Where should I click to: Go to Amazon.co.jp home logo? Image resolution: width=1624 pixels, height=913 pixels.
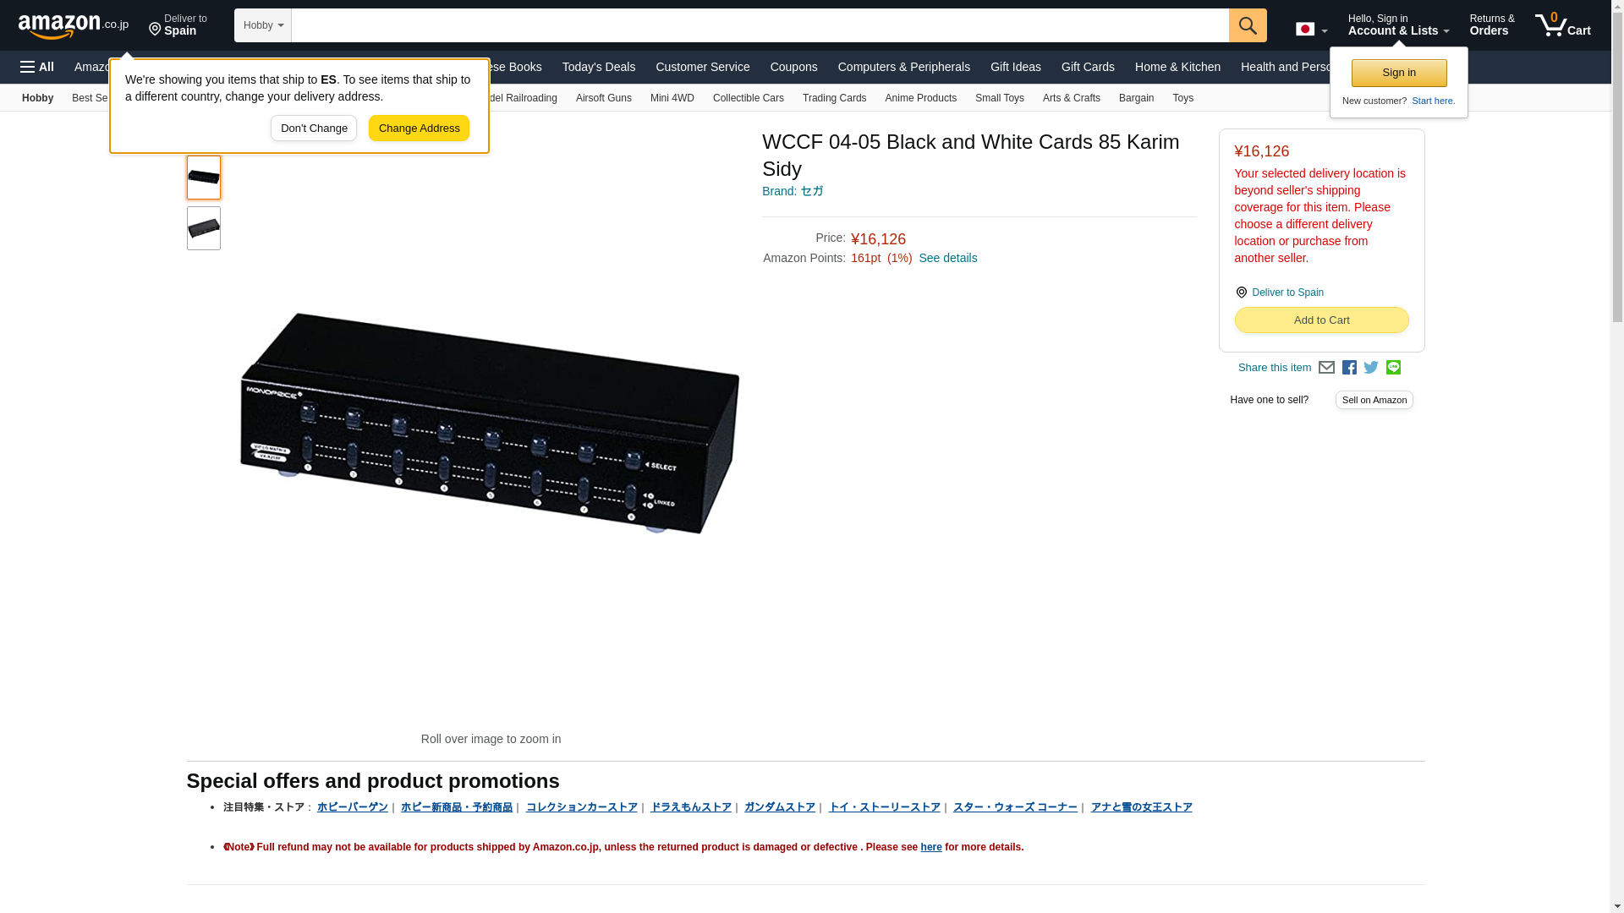click(74, 25)
